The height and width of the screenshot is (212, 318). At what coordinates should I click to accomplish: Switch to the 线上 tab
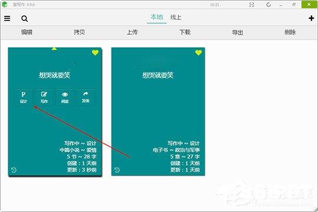click(x=176, y=17)
